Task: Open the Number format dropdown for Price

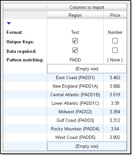Action: click(x=115, y=32)
